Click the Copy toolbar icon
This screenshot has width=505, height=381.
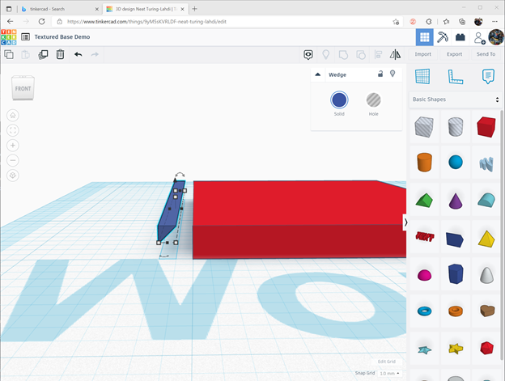pyautogui.click(x=9, y=54)
